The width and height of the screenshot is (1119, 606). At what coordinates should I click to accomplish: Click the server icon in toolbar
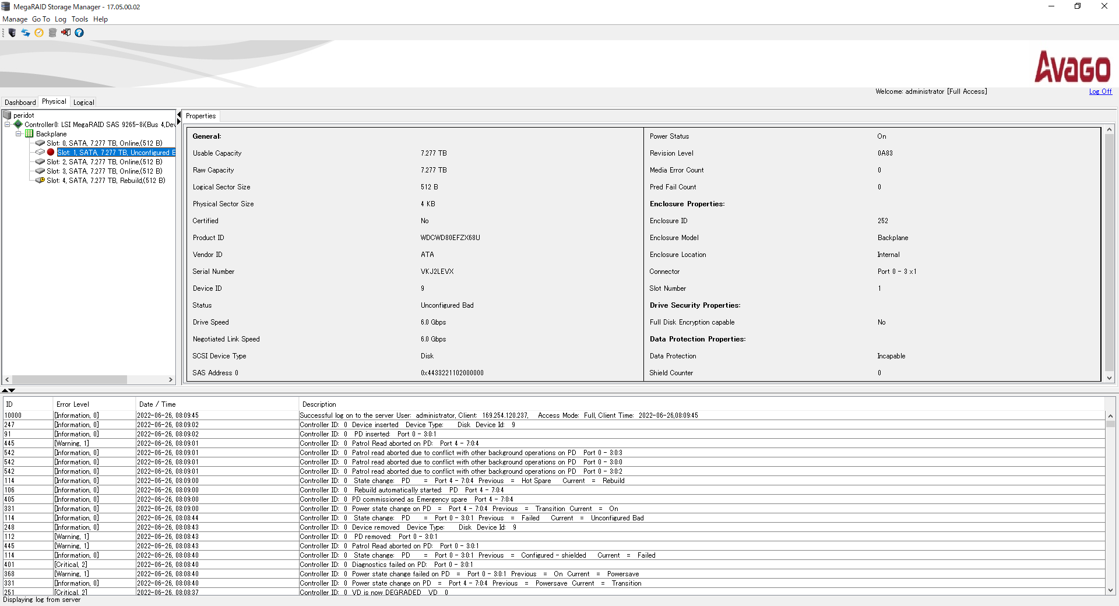[x=12, y=33]
